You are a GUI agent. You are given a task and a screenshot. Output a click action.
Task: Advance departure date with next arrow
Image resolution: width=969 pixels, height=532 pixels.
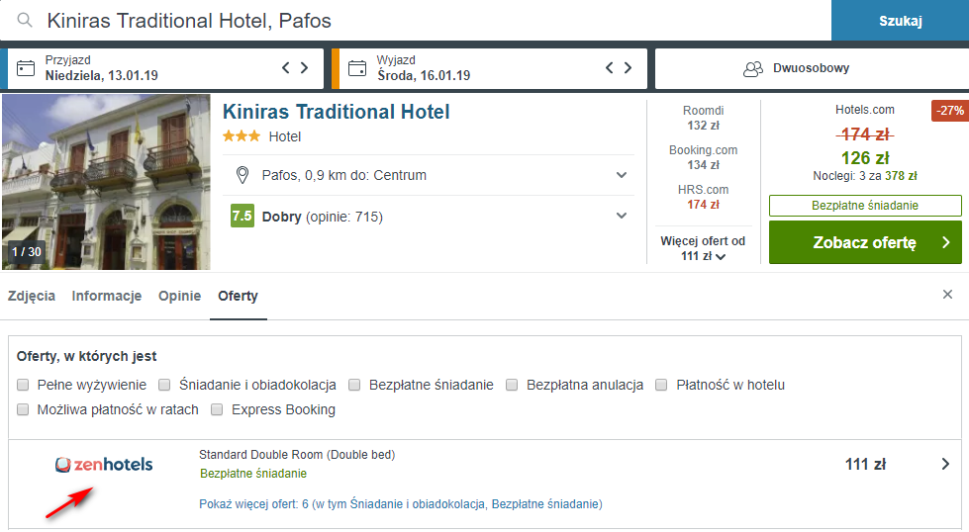(628, 68)
